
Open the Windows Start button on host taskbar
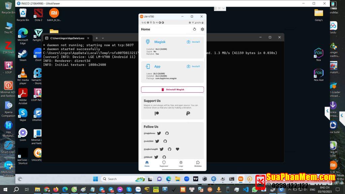pos(6,190)
